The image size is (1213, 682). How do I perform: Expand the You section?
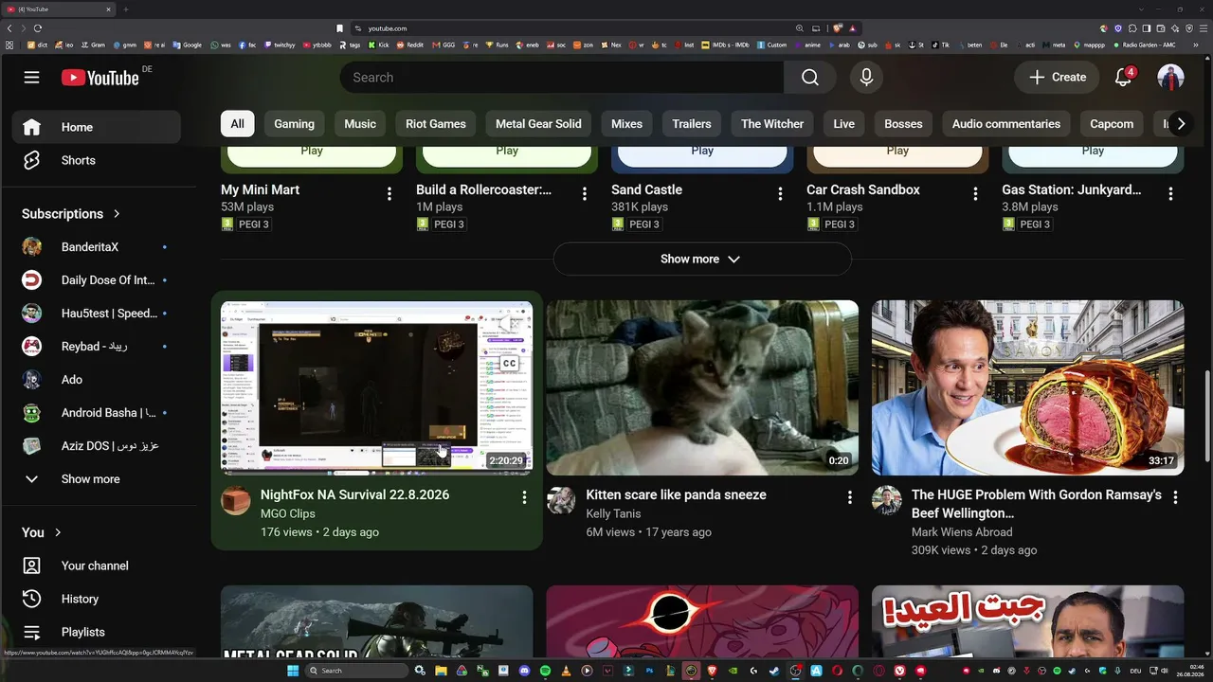(42, 532)
